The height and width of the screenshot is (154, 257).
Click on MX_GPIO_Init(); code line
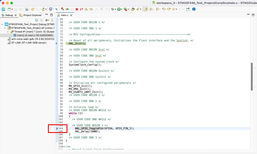coord(80,86)
